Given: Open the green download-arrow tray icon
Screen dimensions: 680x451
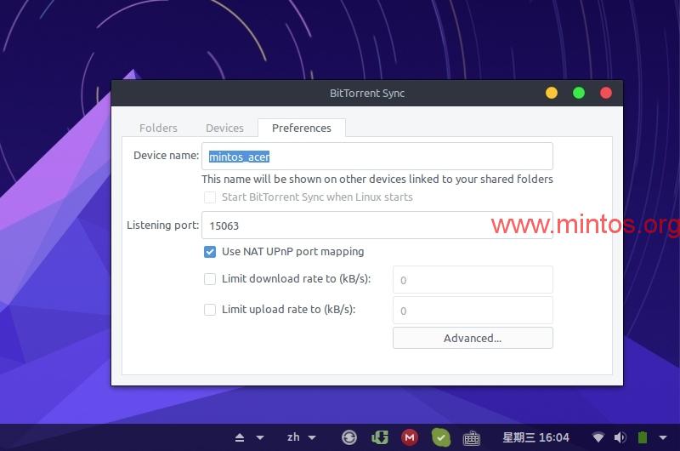Looking at the screenshot, I should coord(379,437).
